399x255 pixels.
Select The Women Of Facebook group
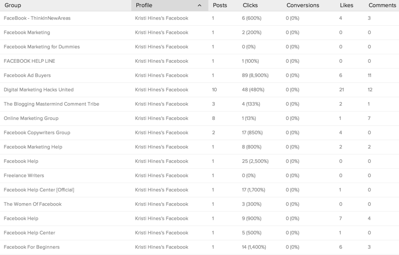(32, 204)
